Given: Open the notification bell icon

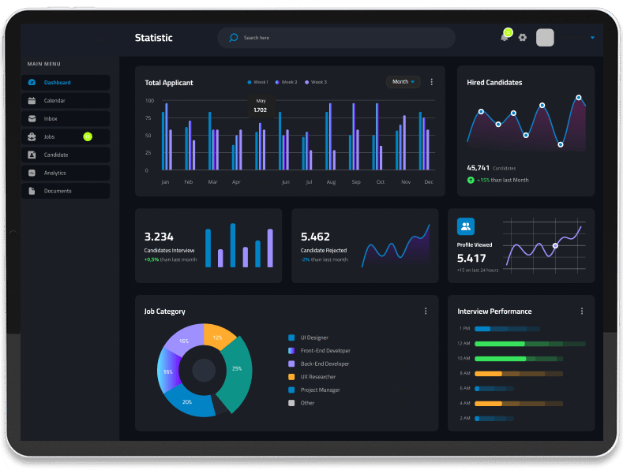Looking at the screenshot, I should 505,37.
